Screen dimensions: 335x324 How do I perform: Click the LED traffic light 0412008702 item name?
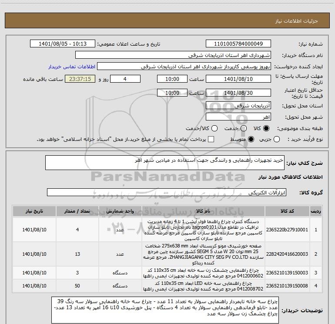point(203,286)
